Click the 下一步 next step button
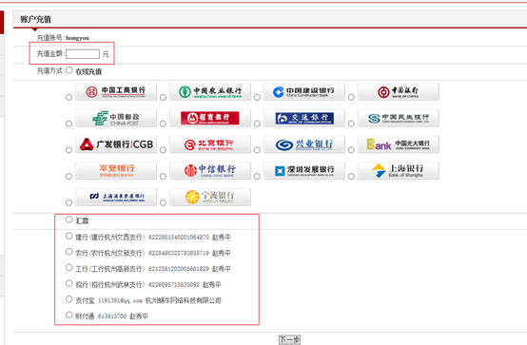Image resolution: width=527 pixels, height=345 pixels. click(289, 340)
